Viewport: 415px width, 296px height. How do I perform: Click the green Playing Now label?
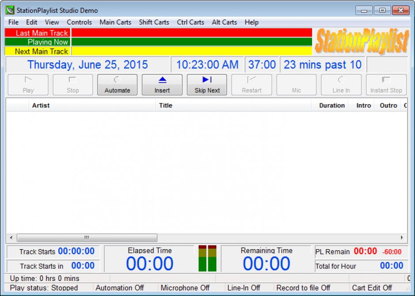[x=38, y=42]
